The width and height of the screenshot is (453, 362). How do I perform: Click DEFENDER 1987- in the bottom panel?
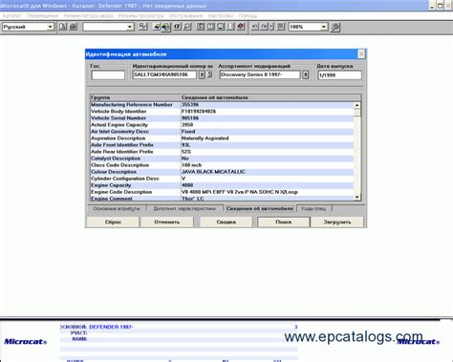(x=111, y=327)
